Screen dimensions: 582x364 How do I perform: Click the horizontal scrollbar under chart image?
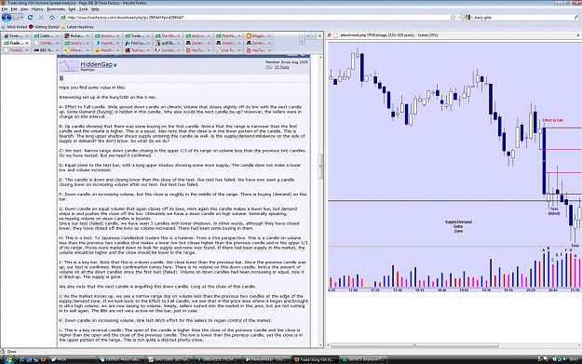(x=415, y=345)
